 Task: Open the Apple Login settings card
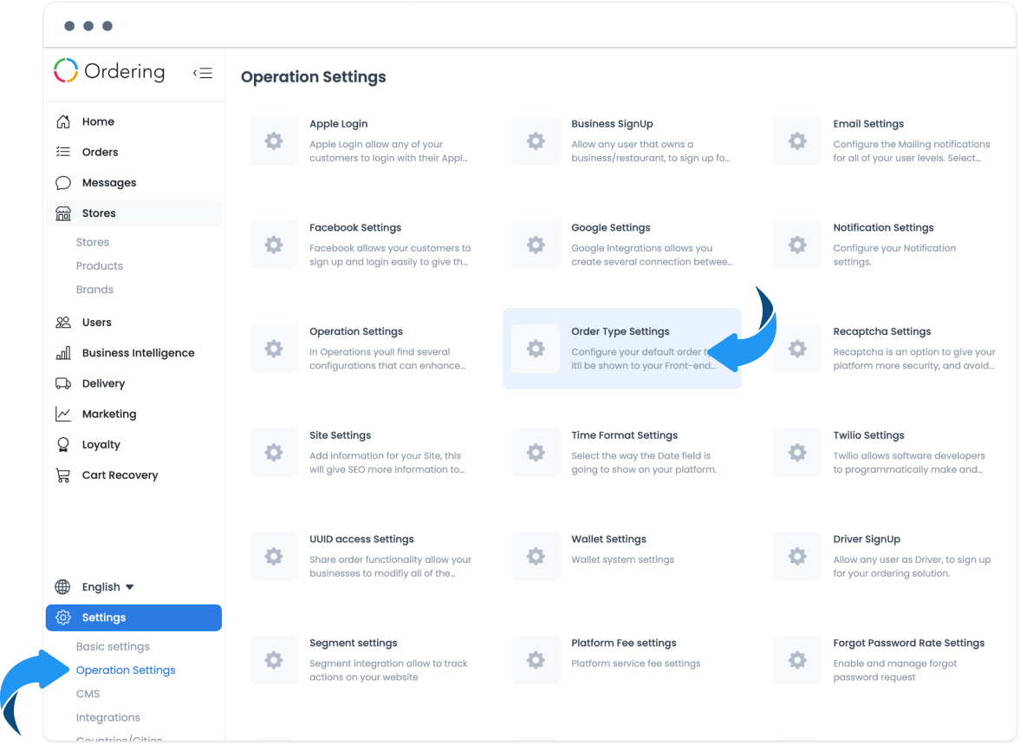(x=361, y=141)
